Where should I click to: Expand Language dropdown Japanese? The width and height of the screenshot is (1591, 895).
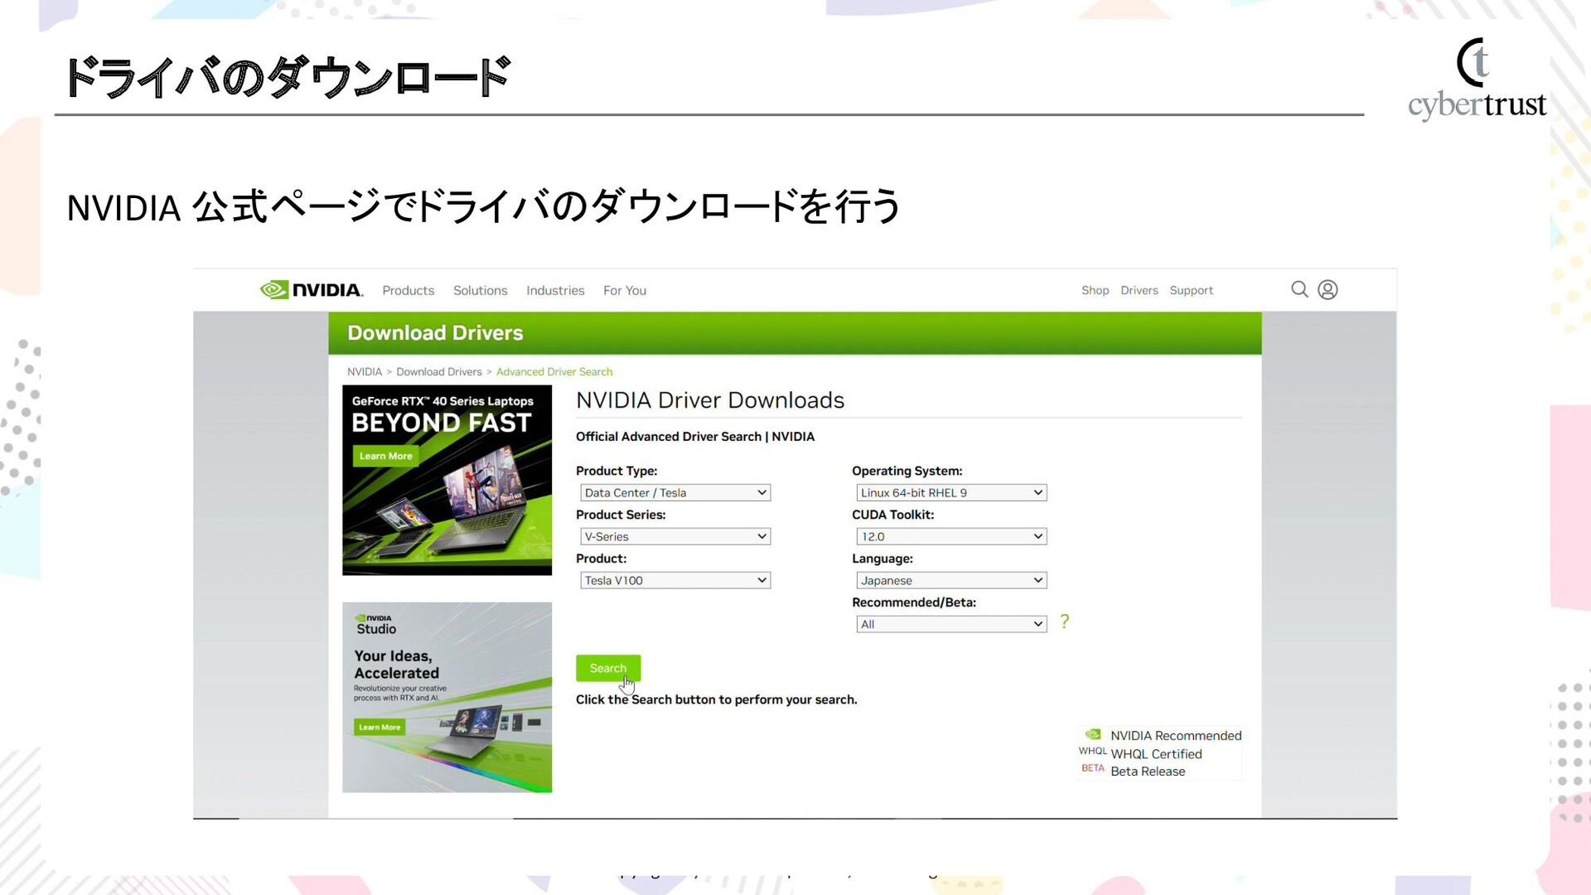[x=951, y=580]
